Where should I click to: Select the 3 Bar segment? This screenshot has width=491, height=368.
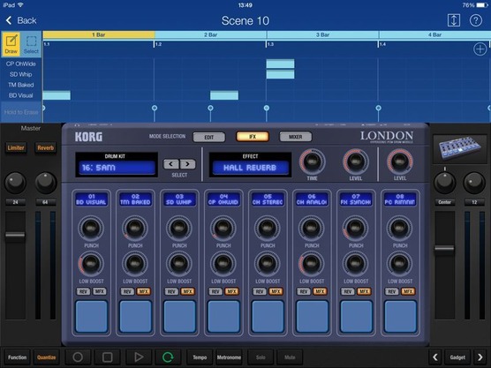tap(322, 34)
